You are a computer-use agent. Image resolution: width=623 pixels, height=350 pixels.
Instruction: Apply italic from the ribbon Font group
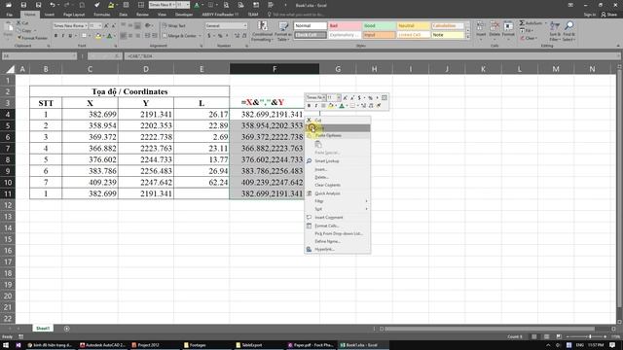coord(62,36)
